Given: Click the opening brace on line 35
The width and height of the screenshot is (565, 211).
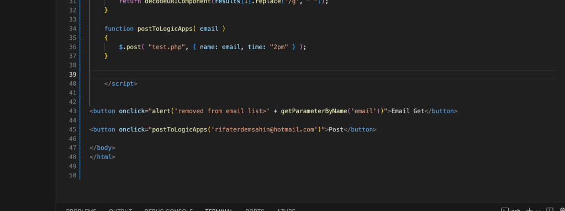Looking at the screenshot, I should [x=106, y=38].
